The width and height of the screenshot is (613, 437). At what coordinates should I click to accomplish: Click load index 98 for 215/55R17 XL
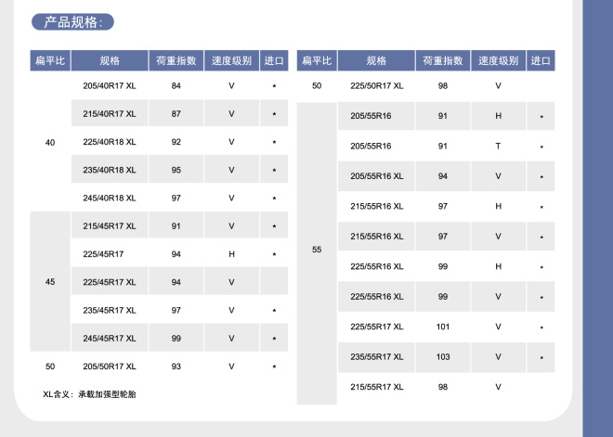(443, 387)
